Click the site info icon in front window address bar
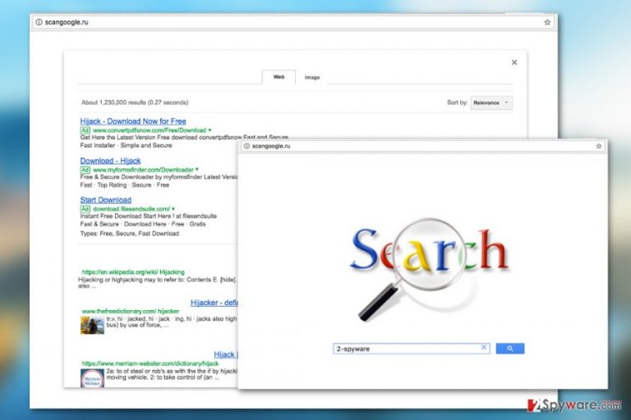 (x=246, y=146)
